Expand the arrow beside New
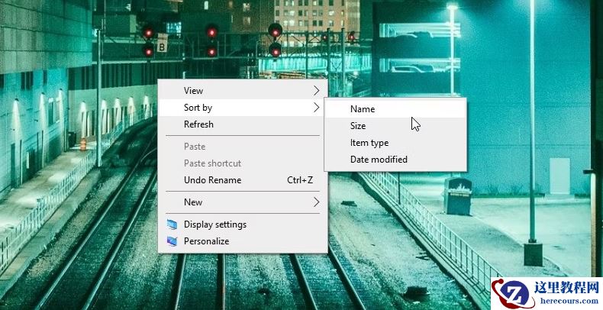 (316, 202)
